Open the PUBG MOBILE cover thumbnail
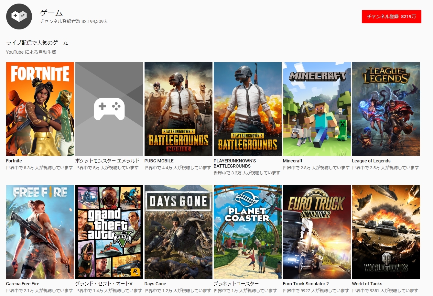The image size is (433, 296). 179,109
